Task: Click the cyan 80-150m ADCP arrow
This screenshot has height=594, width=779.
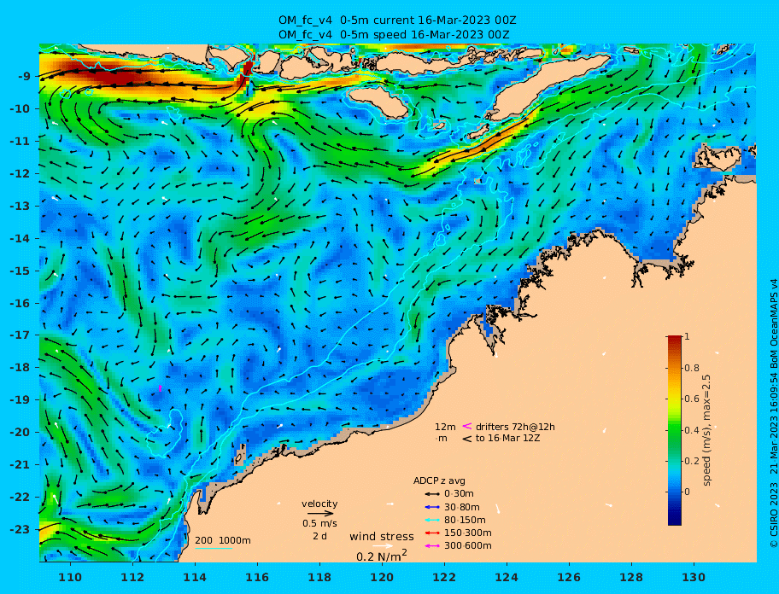Action: coord(432,520)
